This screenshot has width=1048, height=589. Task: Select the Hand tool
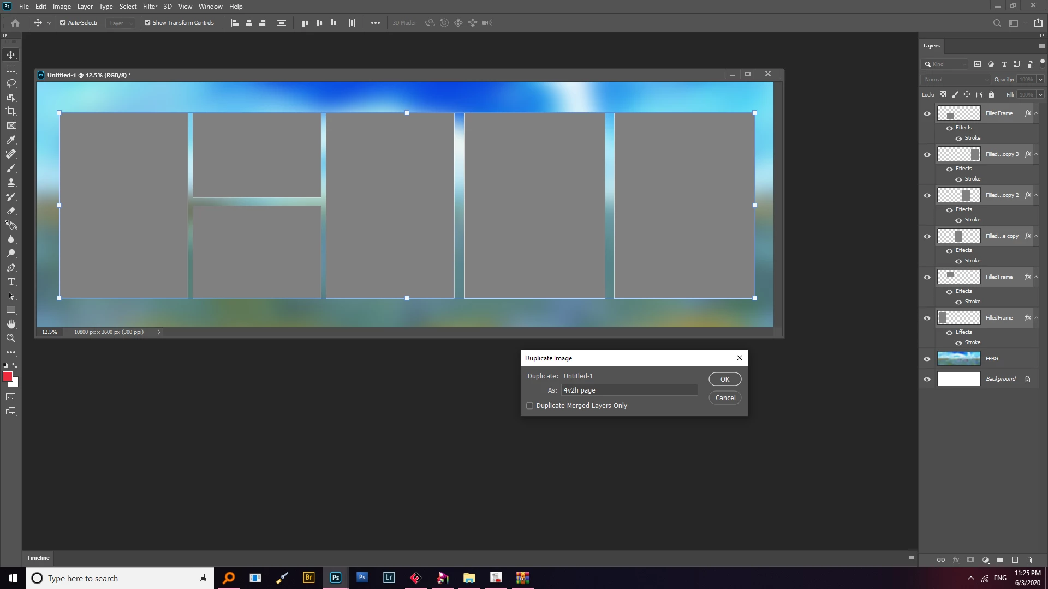click(11, 324)
